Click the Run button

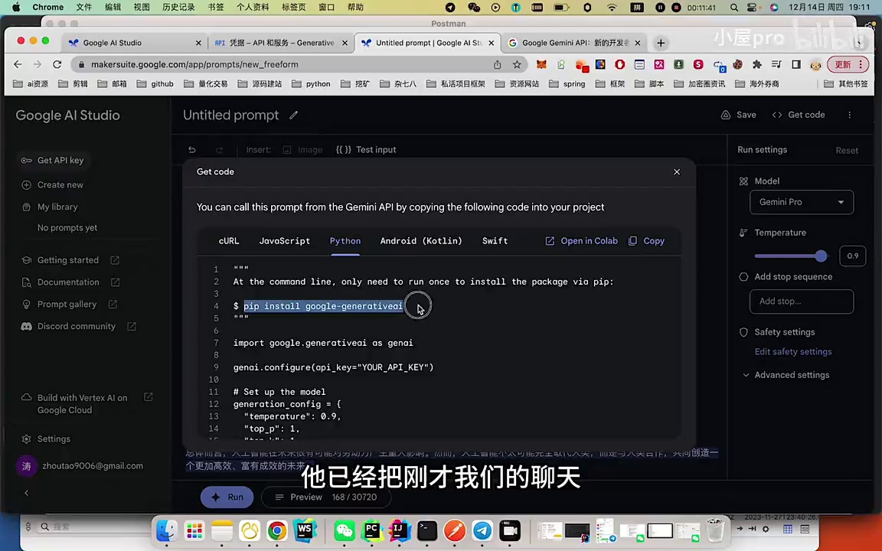(x=227, y=497)
